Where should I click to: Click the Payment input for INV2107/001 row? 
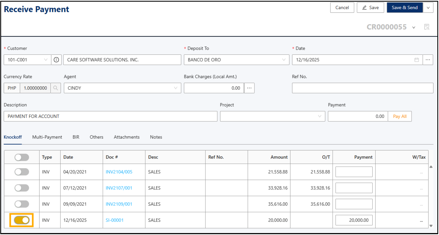pos(354,188)
